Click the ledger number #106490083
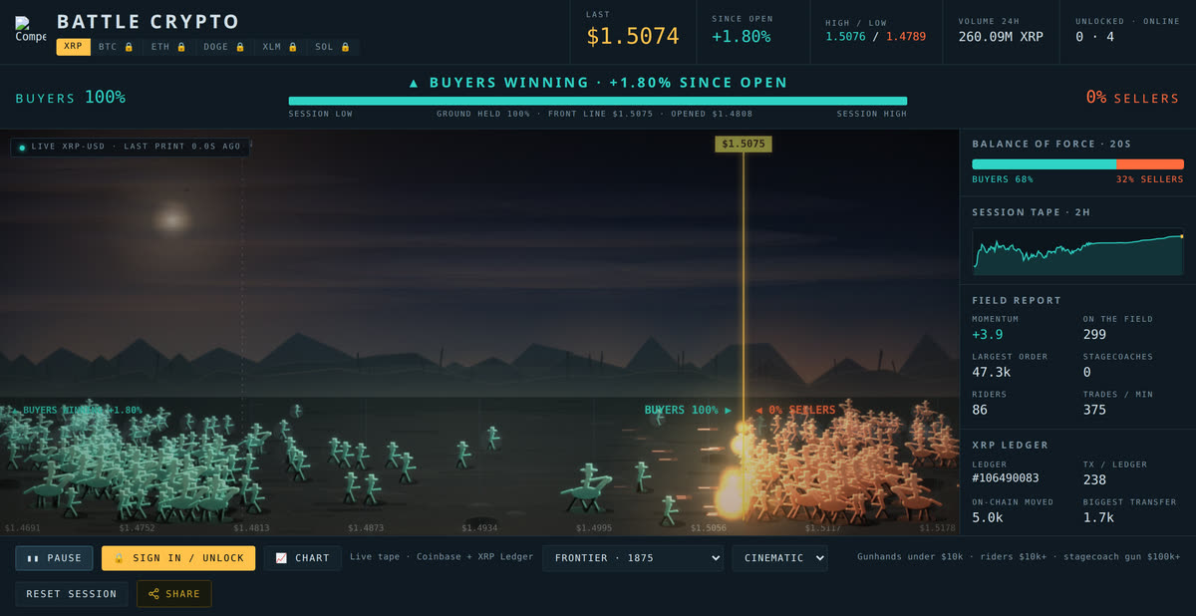 pos(1006,479)
